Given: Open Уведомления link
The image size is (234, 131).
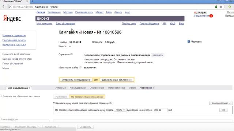Looking at the screenshot, I should tap(201, 16).
